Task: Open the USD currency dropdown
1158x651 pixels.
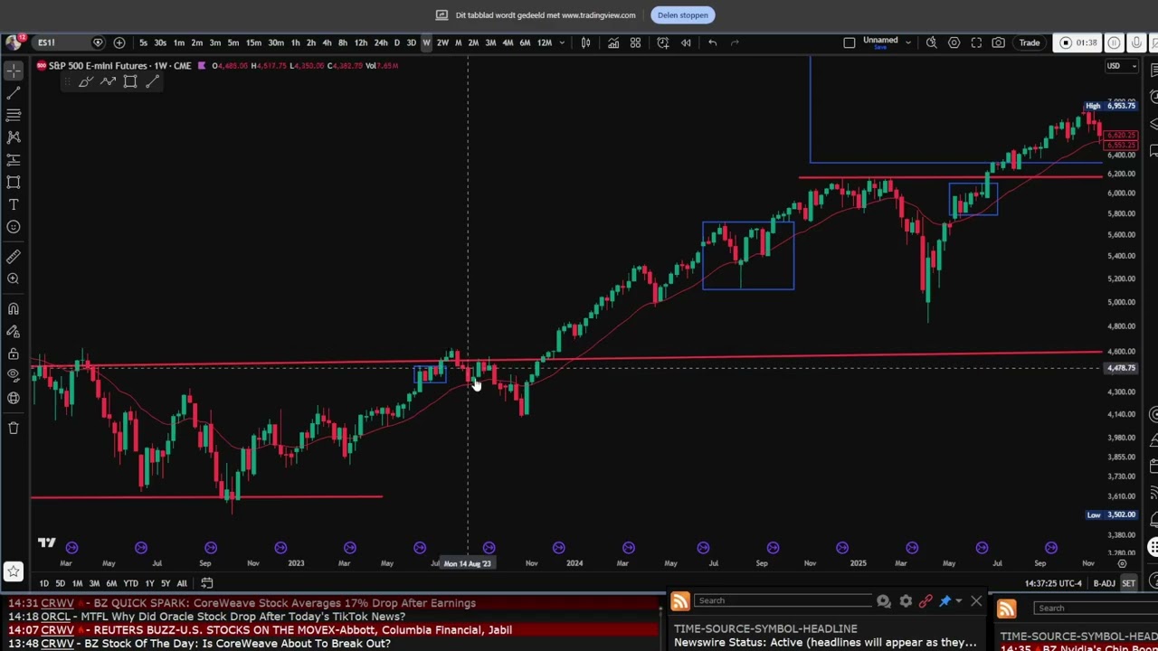Action: 1122,65
